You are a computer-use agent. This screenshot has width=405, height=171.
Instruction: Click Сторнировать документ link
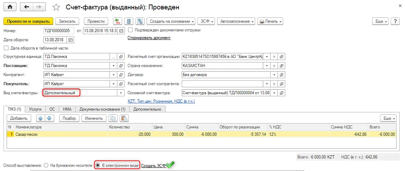coord(149,38)
